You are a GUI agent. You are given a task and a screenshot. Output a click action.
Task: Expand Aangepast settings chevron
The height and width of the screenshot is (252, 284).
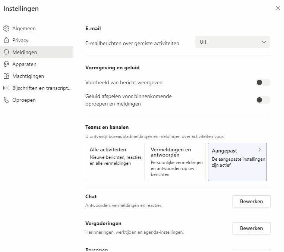[x=259, y=150]
